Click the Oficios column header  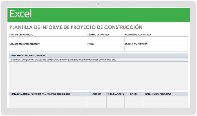click(x=97, y=94)
